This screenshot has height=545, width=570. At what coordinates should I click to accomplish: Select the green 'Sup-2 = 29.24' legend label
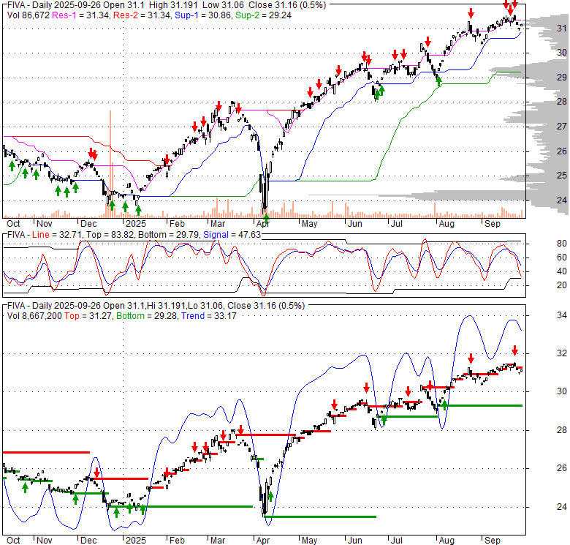tap(263, 15)
